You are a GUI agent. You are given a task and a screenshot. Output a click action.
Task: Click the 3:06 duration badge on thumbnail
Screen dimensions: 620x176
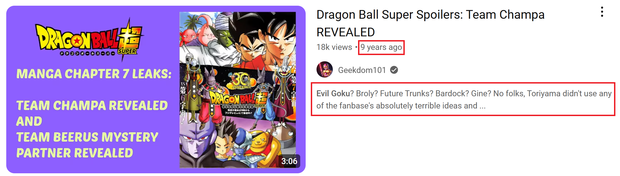(289, 161)
